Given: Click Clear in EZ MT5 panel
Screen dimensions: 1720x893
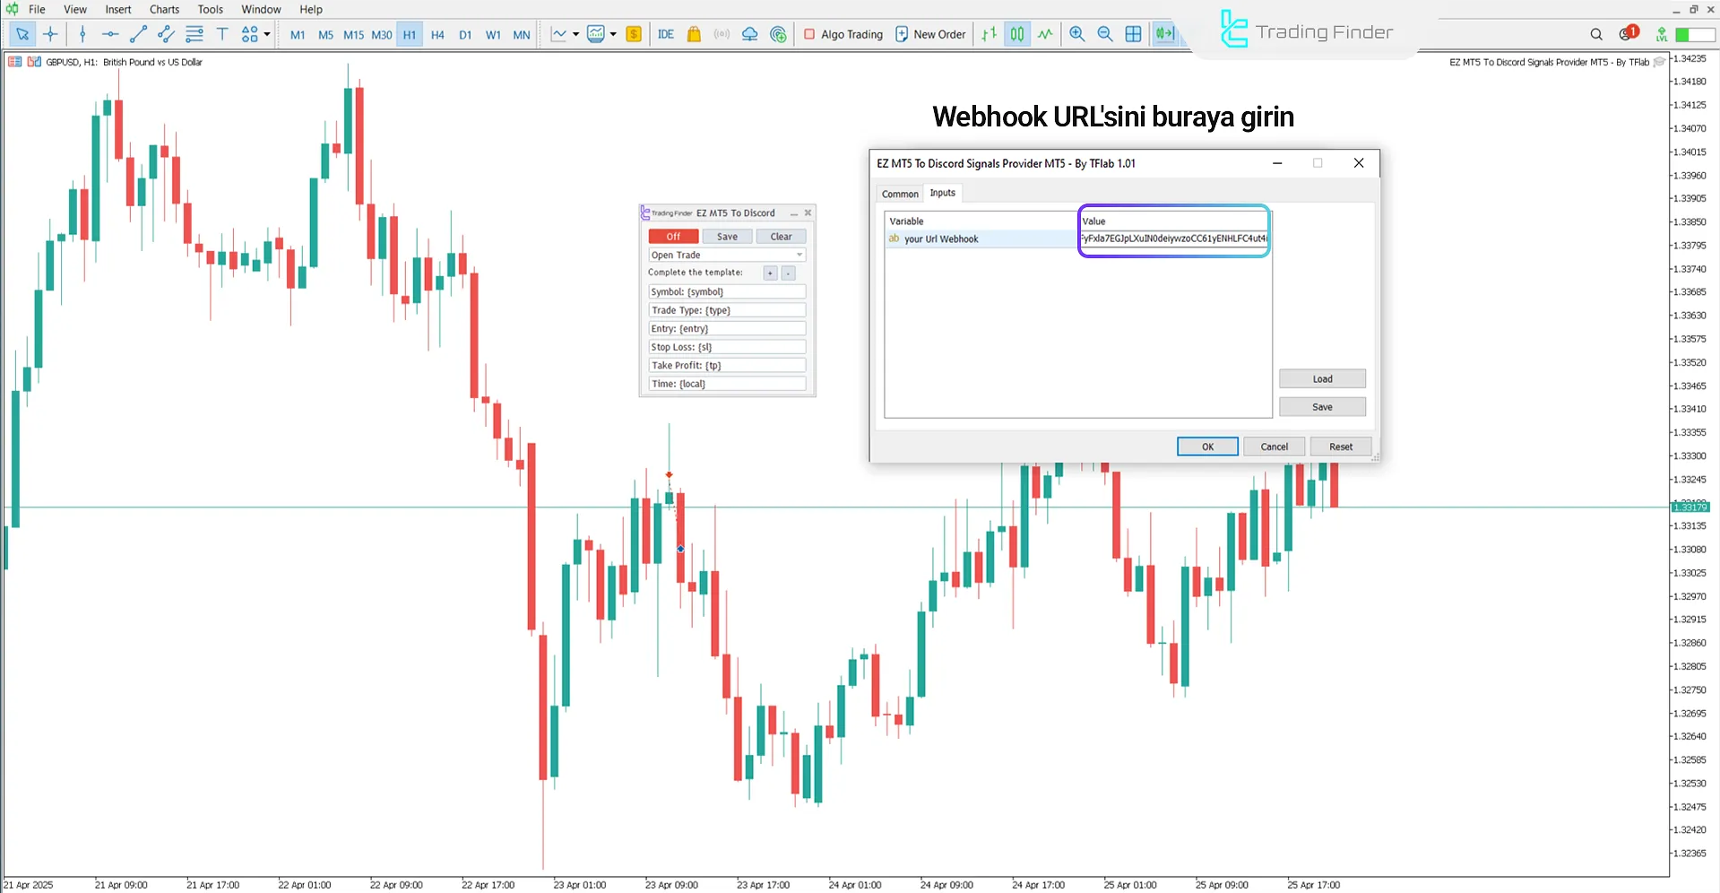Looking at the screenshot, I should click(781, 237).
